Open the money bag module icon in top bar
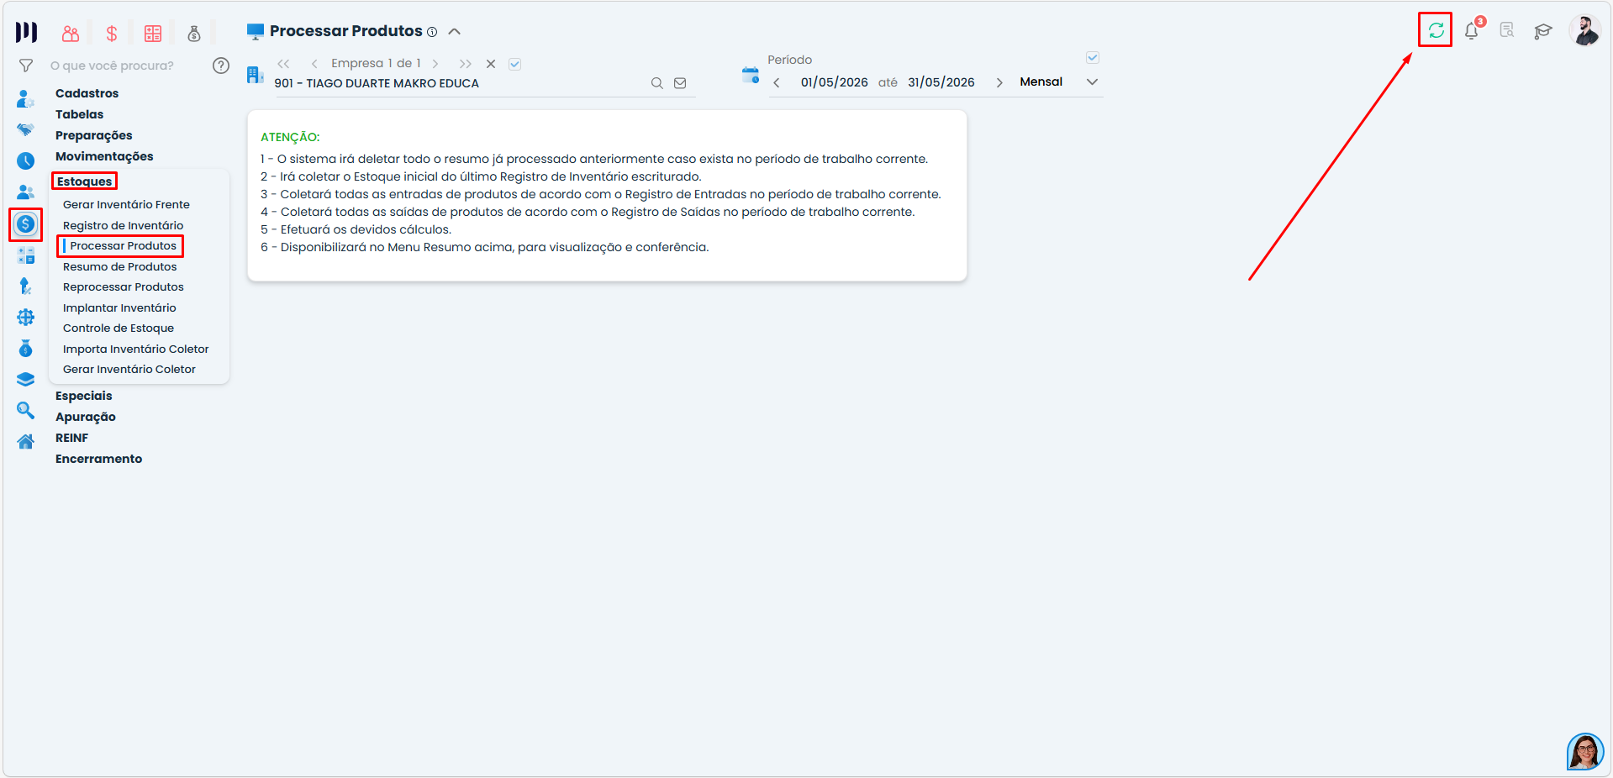 pos(194,34)
